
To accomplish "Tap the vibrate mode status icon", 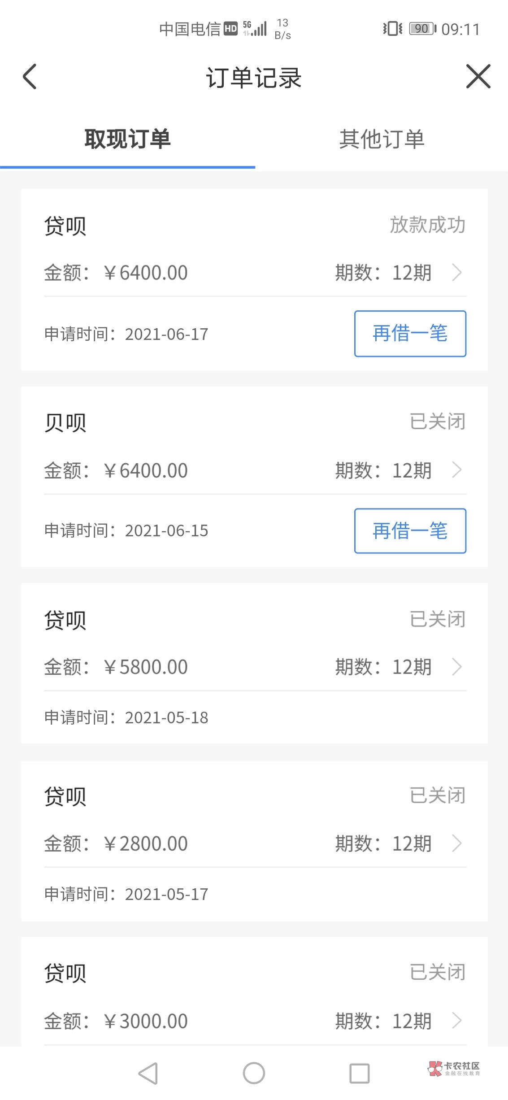I will [x=392, y=29].
